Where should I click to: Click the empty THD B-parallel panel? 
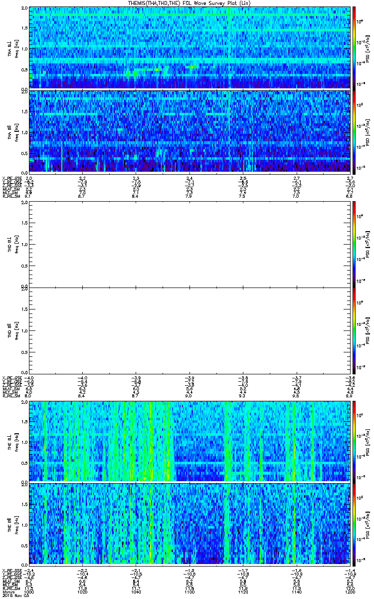[x=189, y=329]
